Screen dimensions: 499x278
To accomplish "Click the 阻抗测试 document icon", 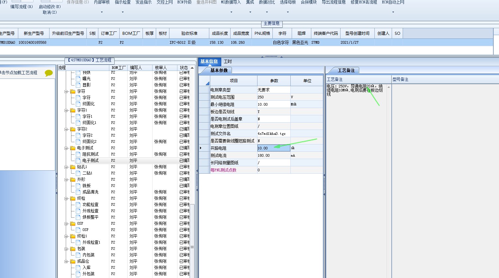I will (x=78, y=154).
